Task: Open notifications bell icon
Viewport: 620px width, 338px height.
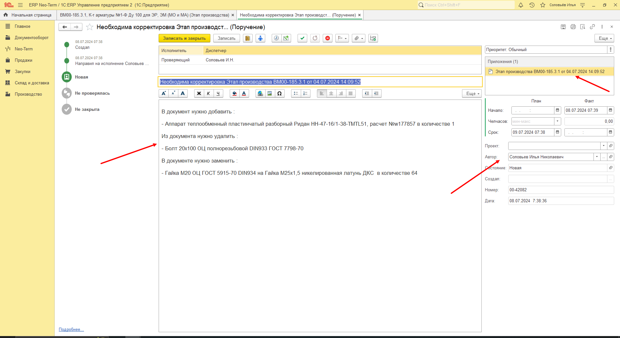Action: click(521, 5)
